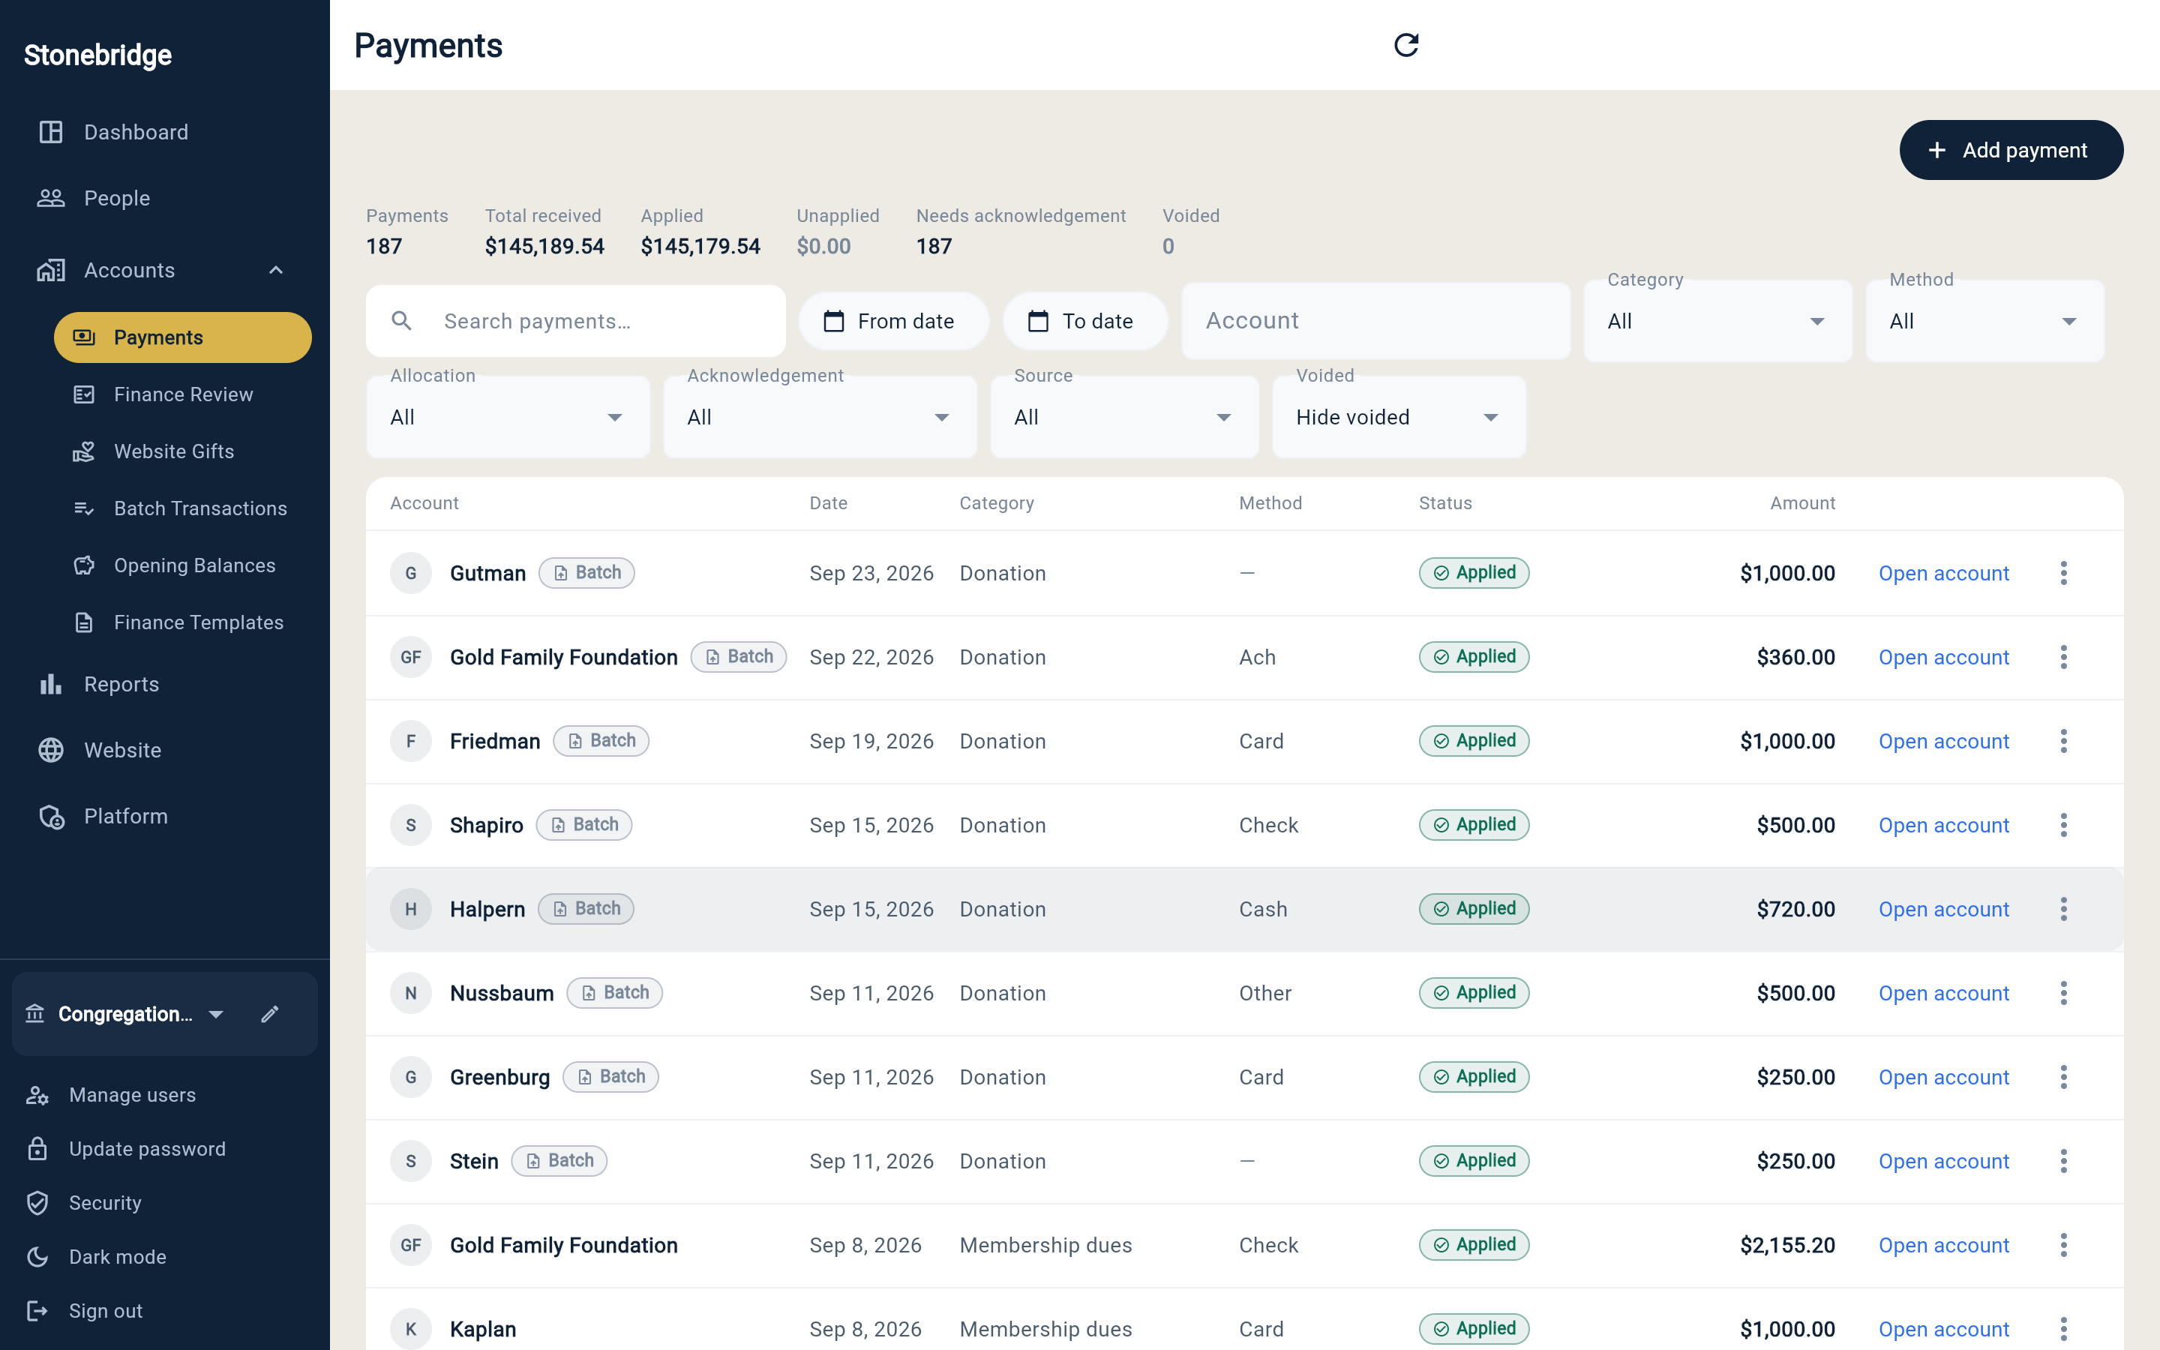Image resolution: width=2160 pixels, height=1350 pixels.
Task: Click Add payment button
Action: click(2011, 150)
